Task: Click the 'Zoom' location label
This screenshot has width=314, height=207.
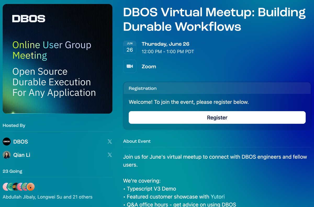Action: coord(149,67)
